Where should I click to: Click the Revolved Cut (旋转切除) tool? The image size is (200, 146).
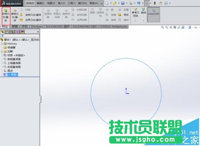tap(66, 14)
